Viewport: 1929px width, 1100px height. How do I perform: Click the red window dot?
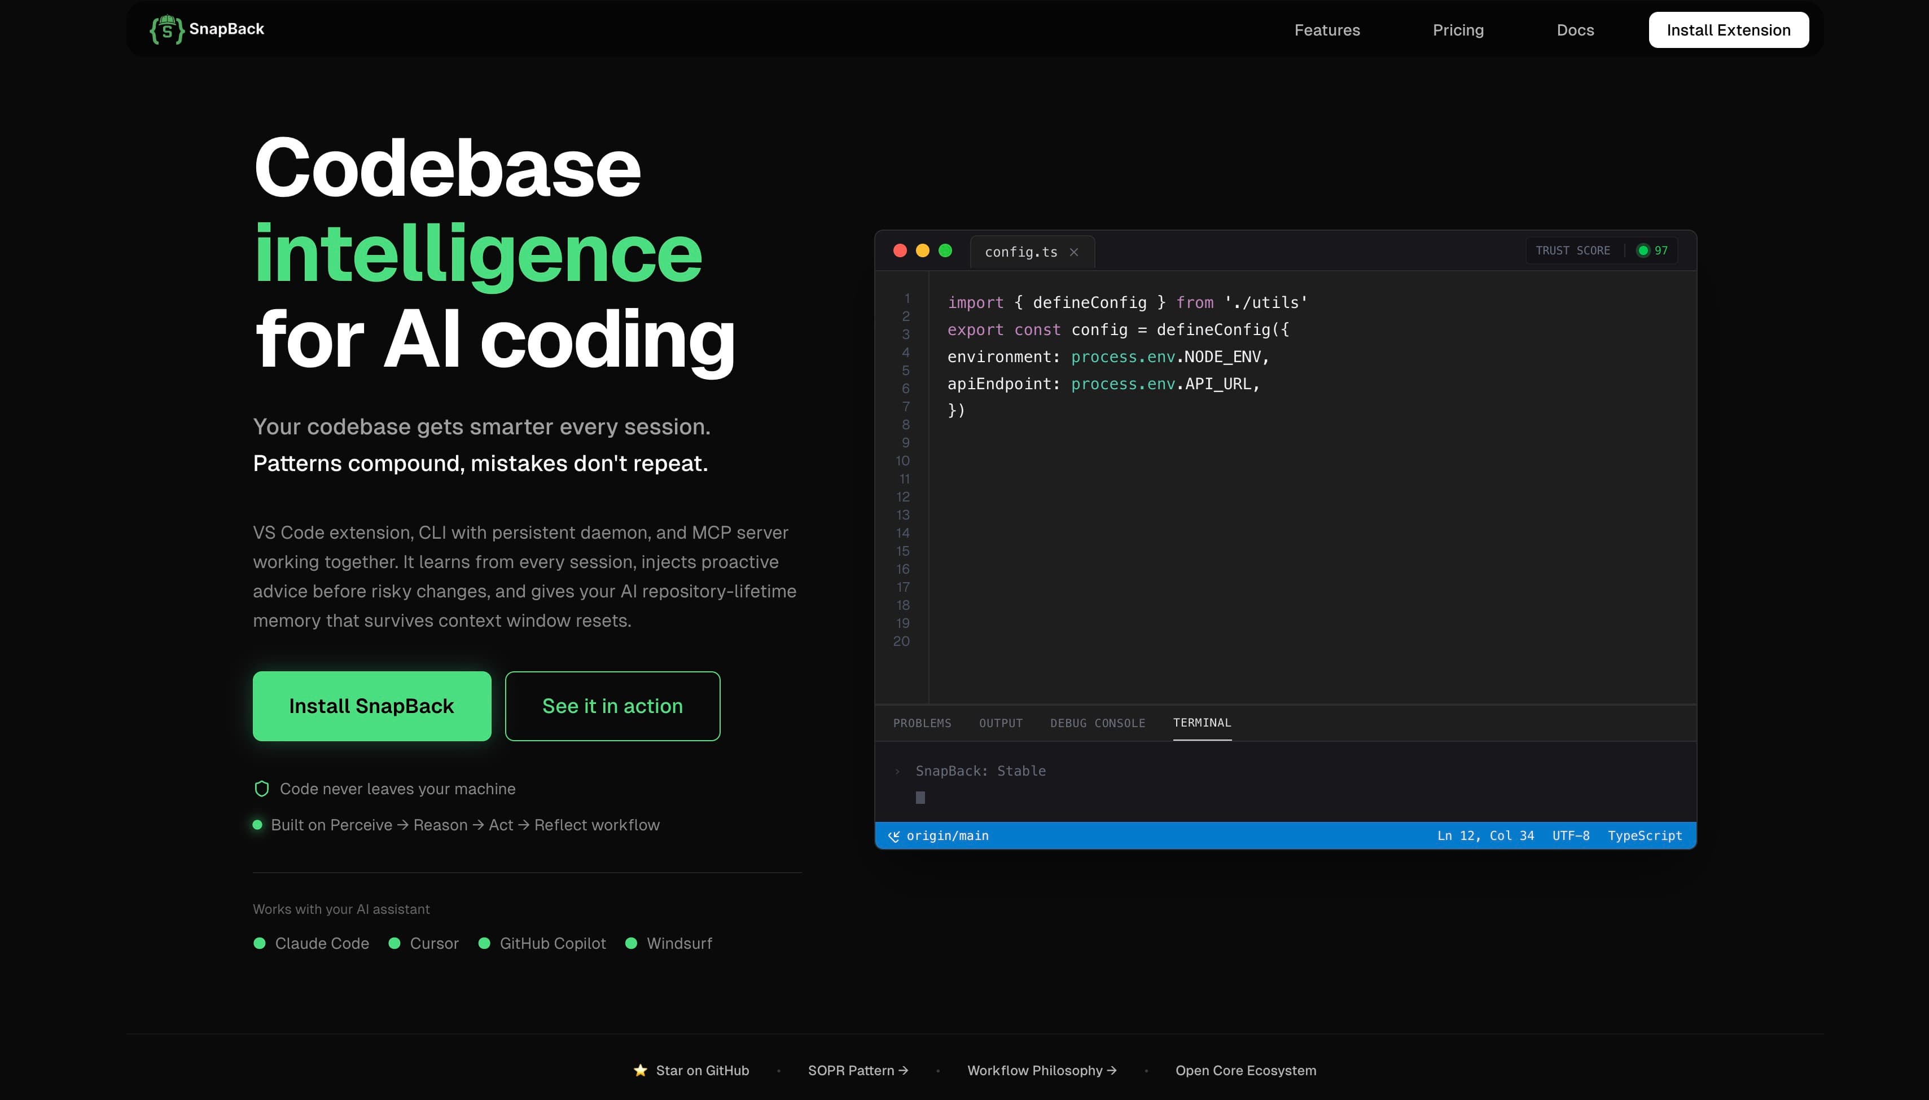click(900, 251)
